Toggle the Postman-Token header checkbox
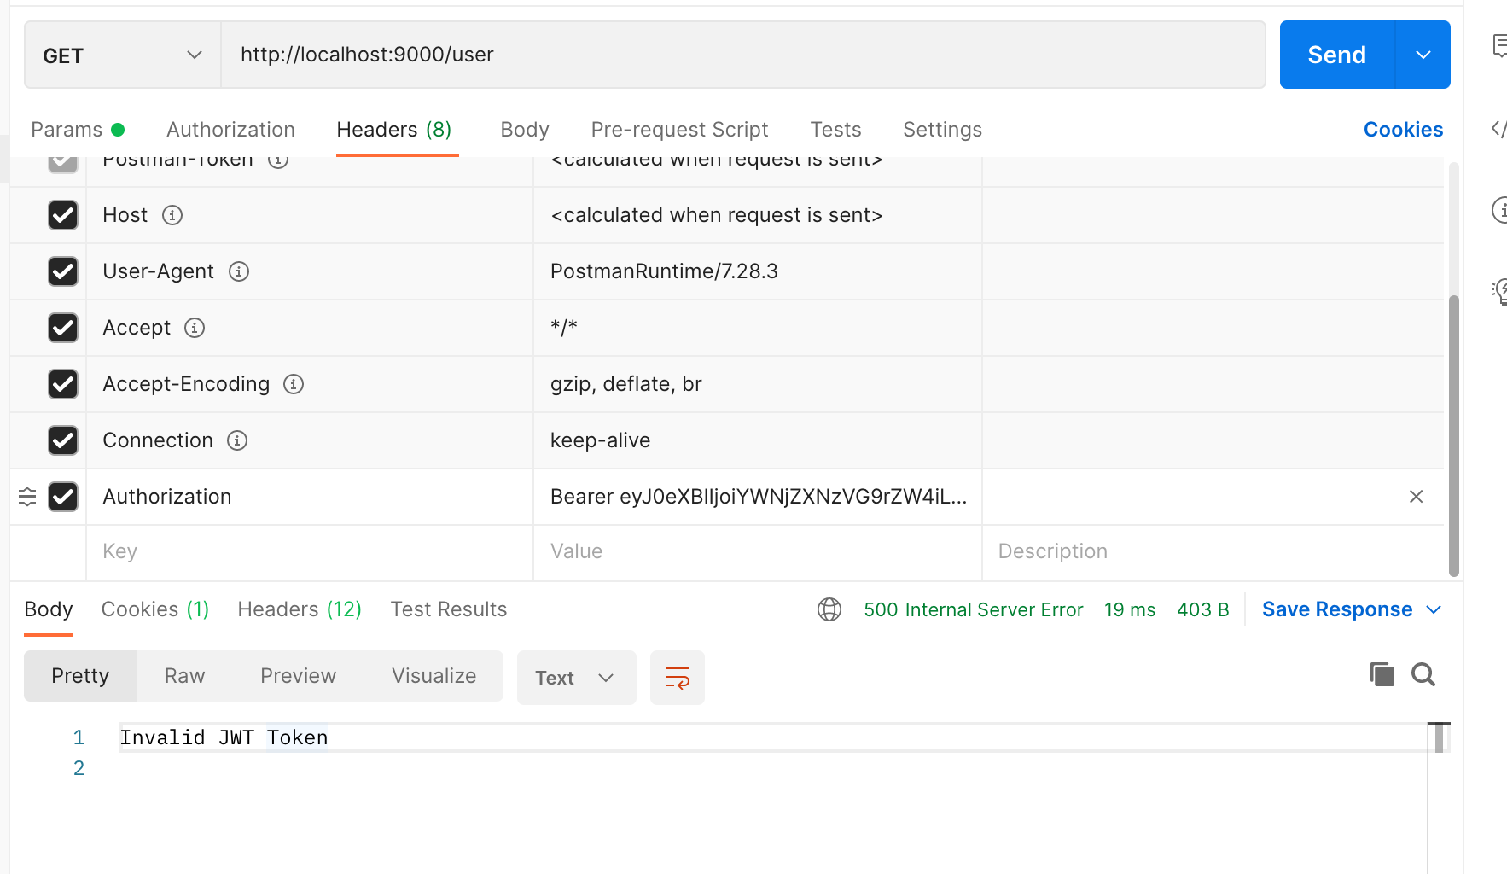Screen dimensions: 1507x874 pyautogui.click(x=63, y=164)
